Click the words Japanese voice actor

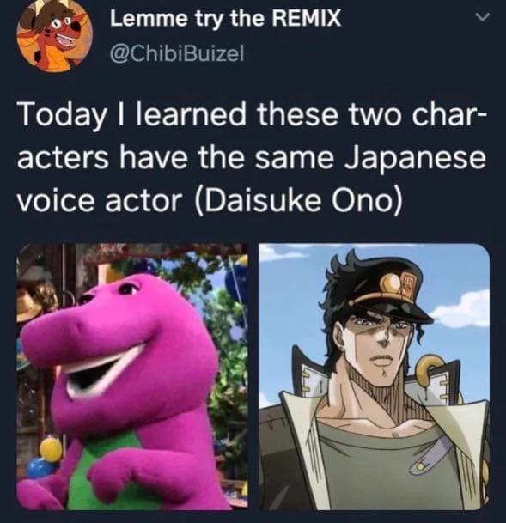[252, 179]
